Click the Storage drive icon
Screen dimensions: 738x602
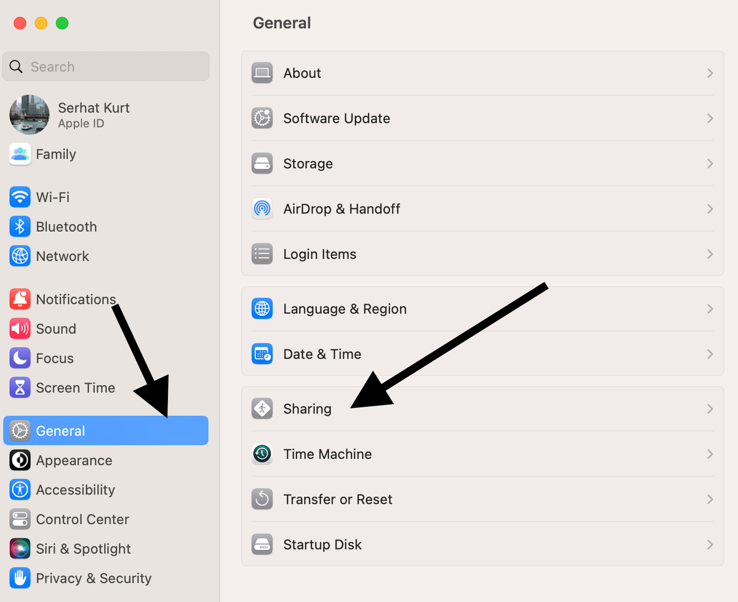click(x=262, y=164)
